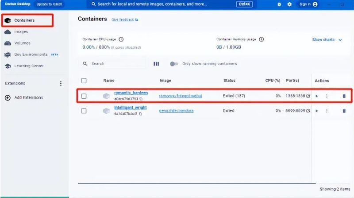Open Dev Environments beta section
Screen dimensions: 354x198
[x=31, y=54]
